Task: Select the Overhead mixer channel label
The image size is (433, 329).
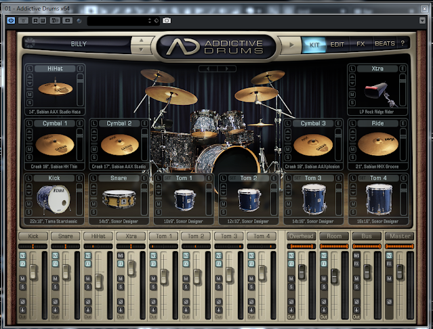Action: [302, 236]
